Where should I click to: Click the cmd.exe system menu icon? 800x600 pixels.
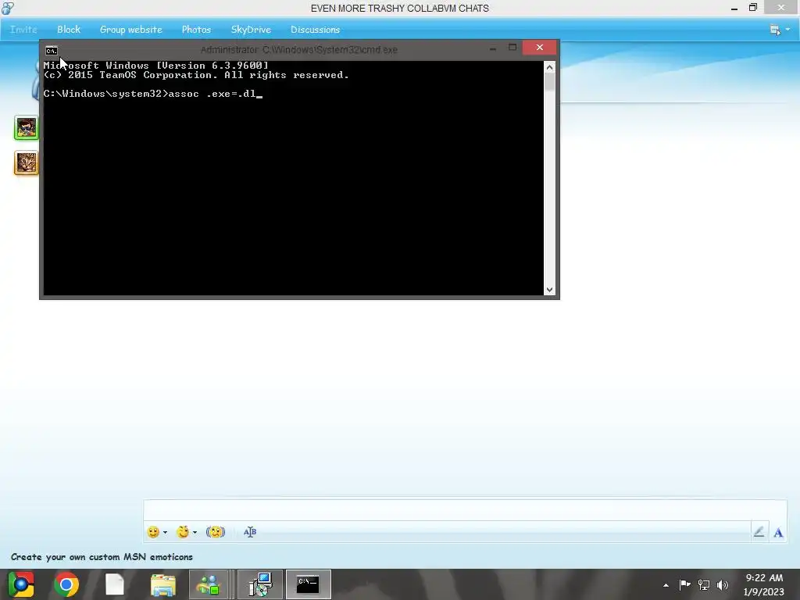[x=52, y=51]
